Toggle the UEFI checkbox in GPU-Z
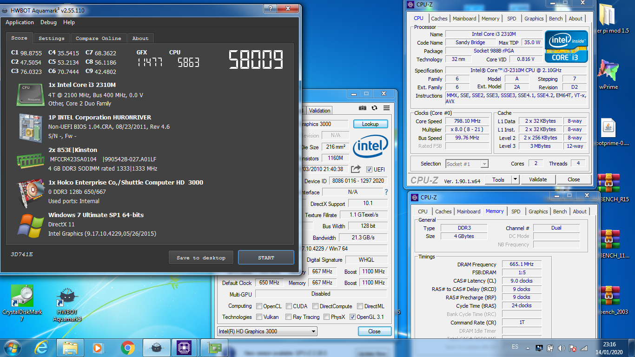 click(x=370, y=169)
